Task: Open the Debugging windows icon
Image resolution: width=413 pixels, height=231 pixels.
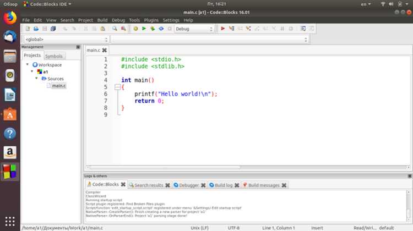Action: coord(303,29)
